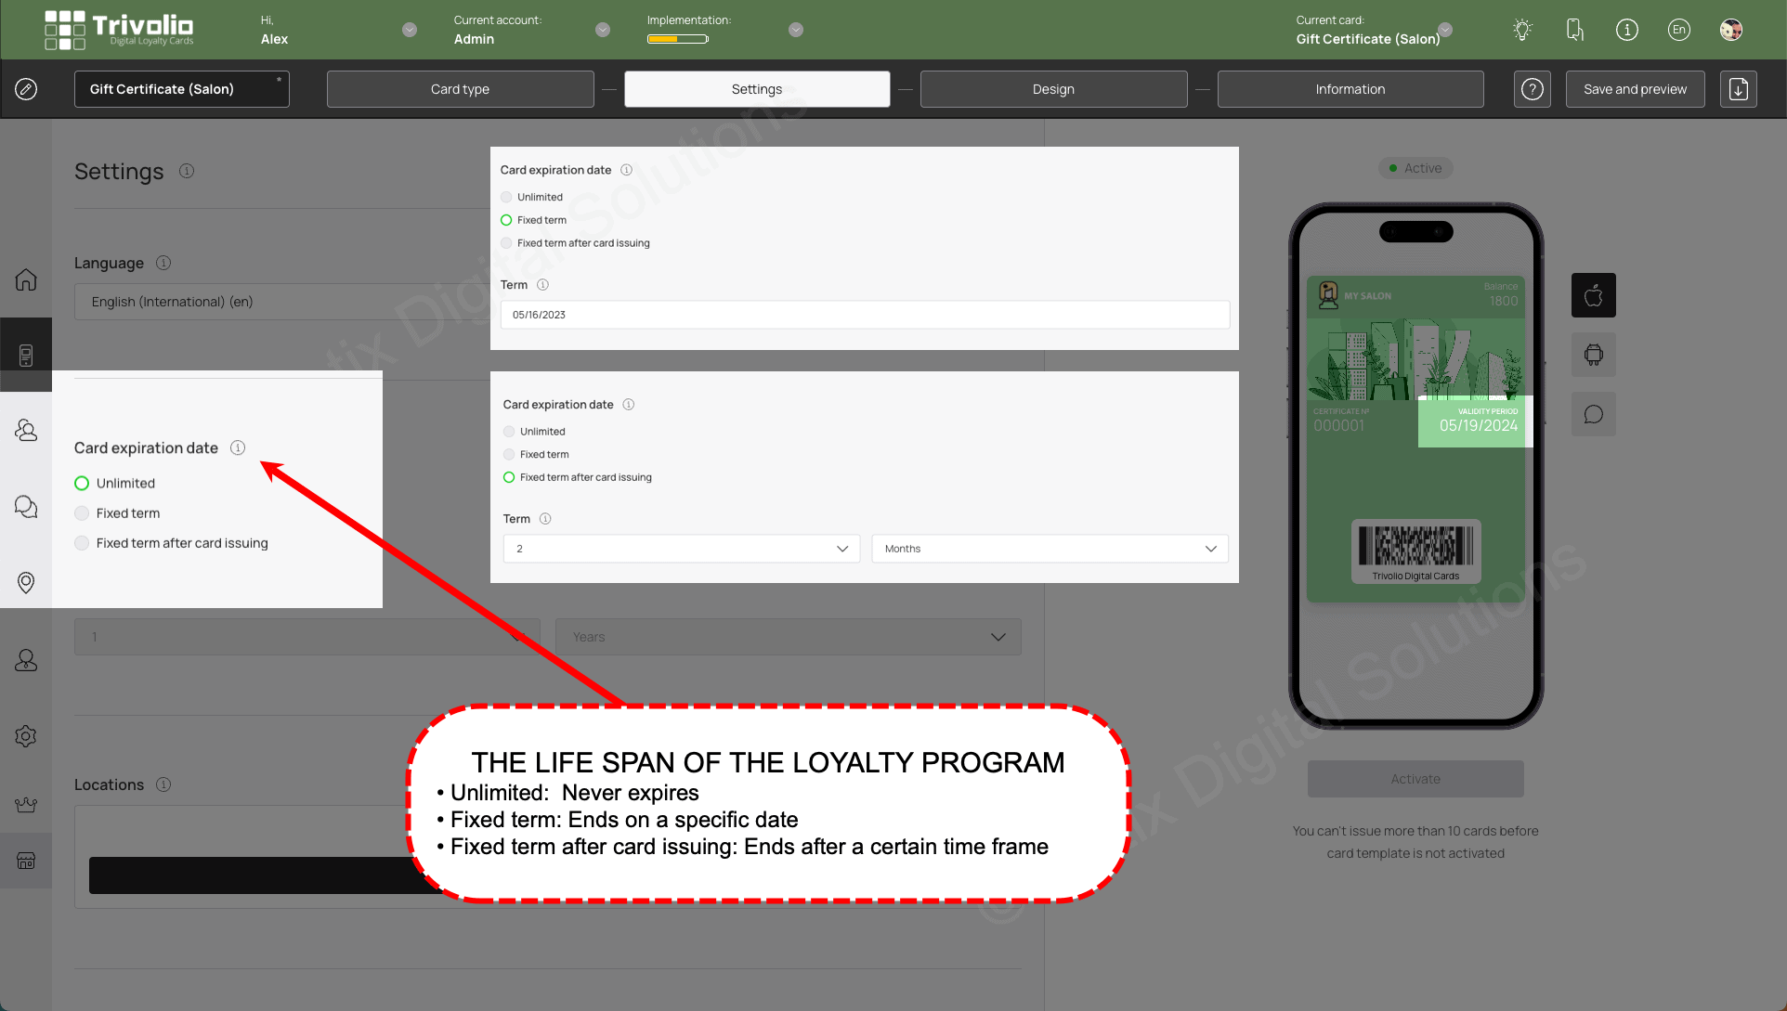
Task: Go to the Settings step
Action: (757, 89)
